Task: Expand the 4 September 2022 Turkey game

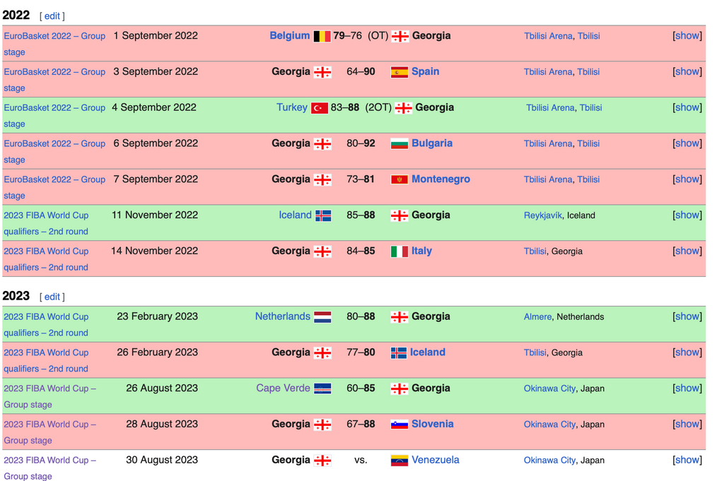Action: [x=687, y=107]
